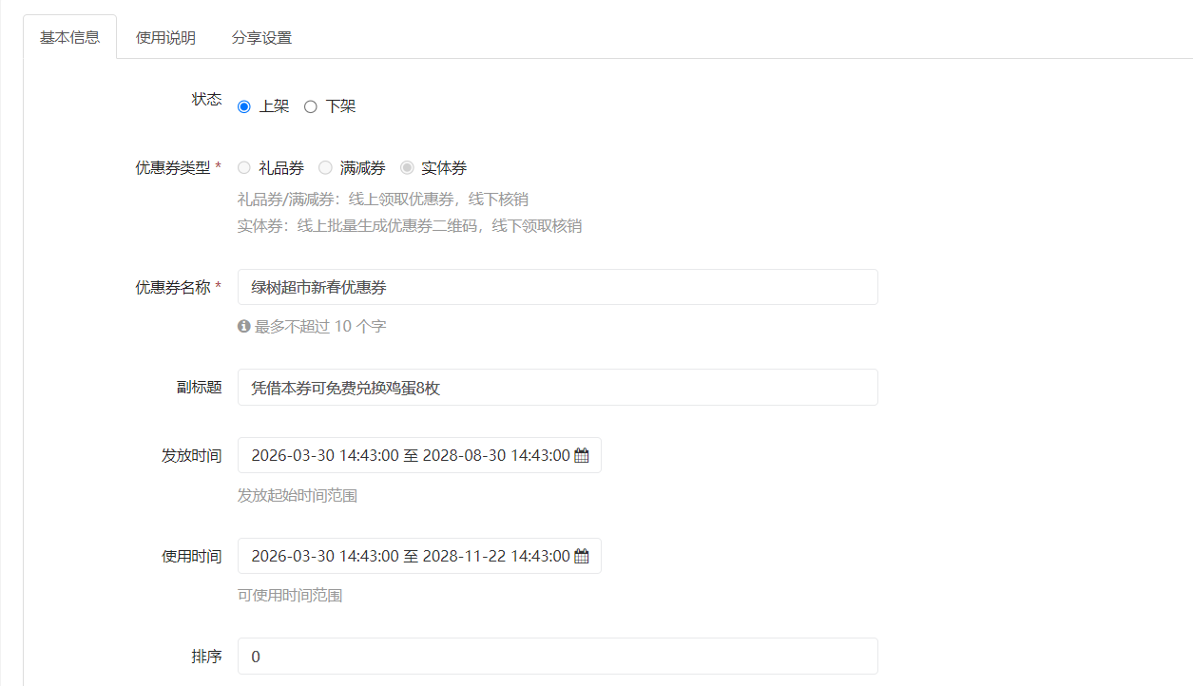The image size is (1193, 686).
Task: Click the hint 礼品券/满减券：线上领取优惠券，线下核销
Action: (383, 200)
